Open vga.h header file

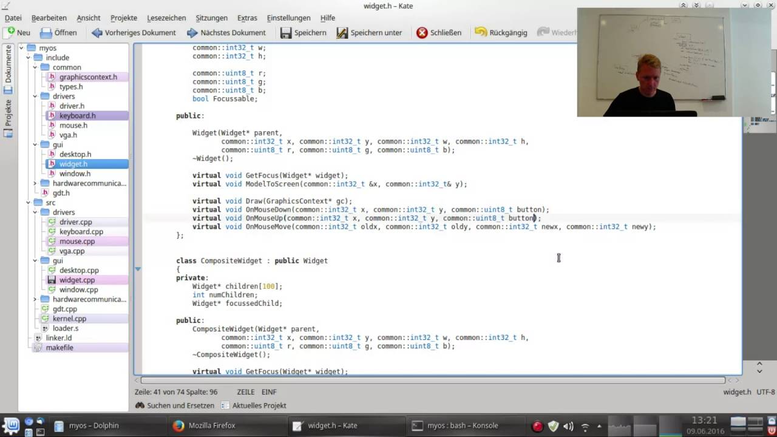(x=68, y=135)
